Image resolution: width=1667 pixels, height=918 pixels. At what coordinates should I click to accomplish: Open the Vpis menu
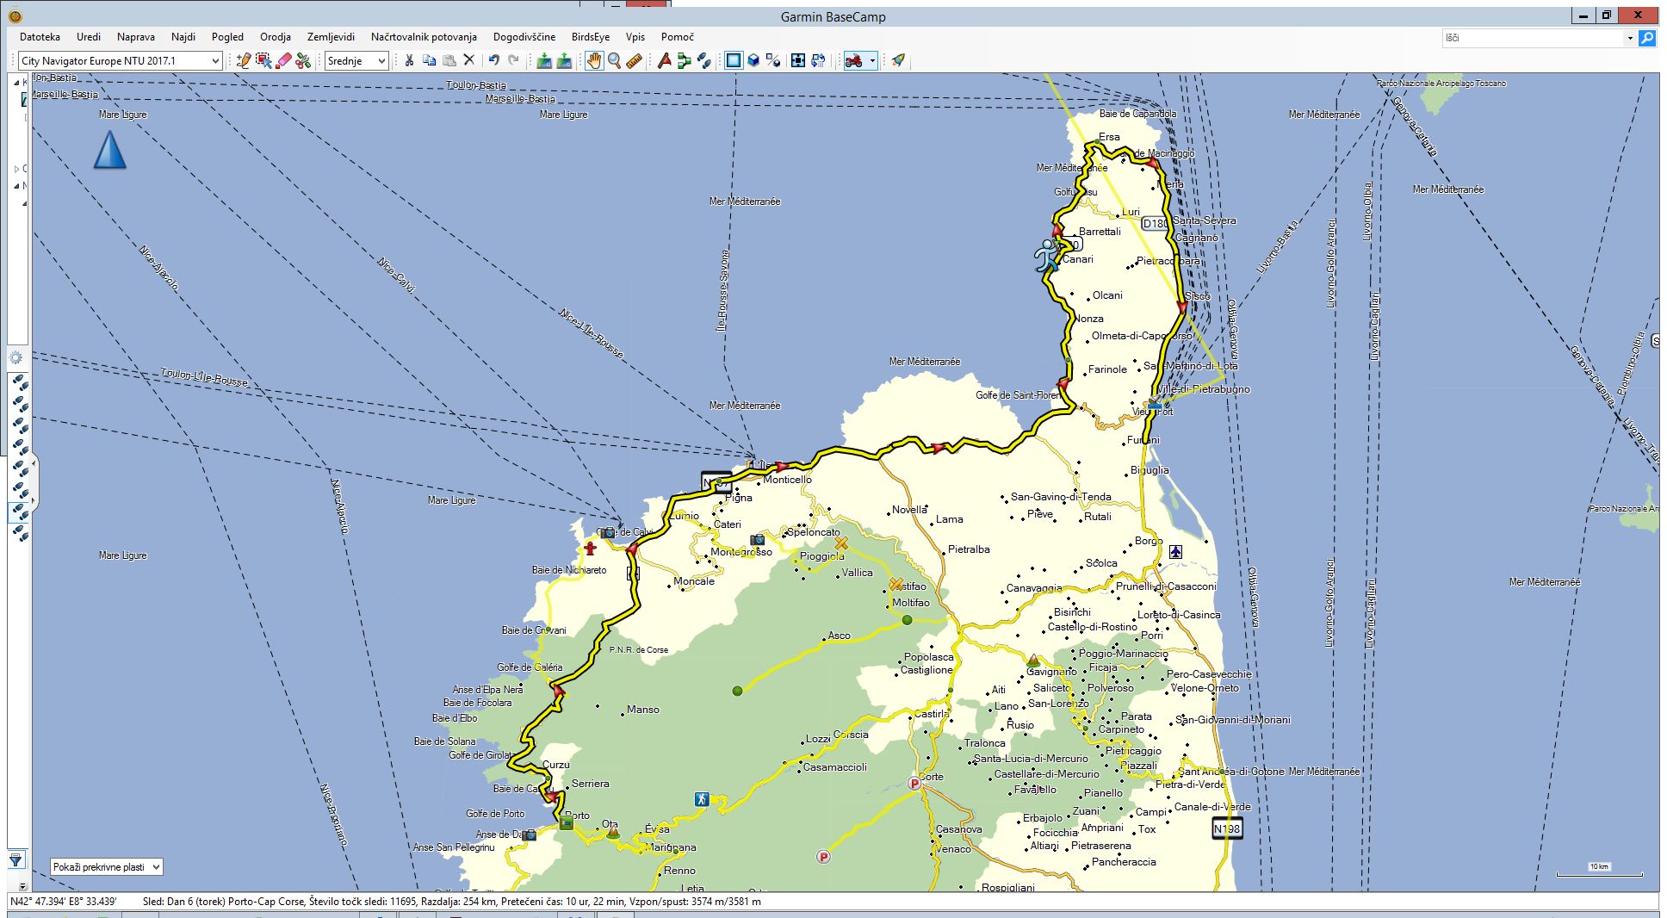(635, 37)
